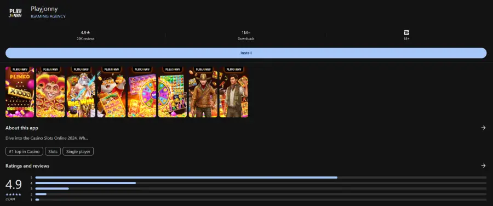Click the 4-star rating bar
493x206 pixels.
(x=261, y=183)
